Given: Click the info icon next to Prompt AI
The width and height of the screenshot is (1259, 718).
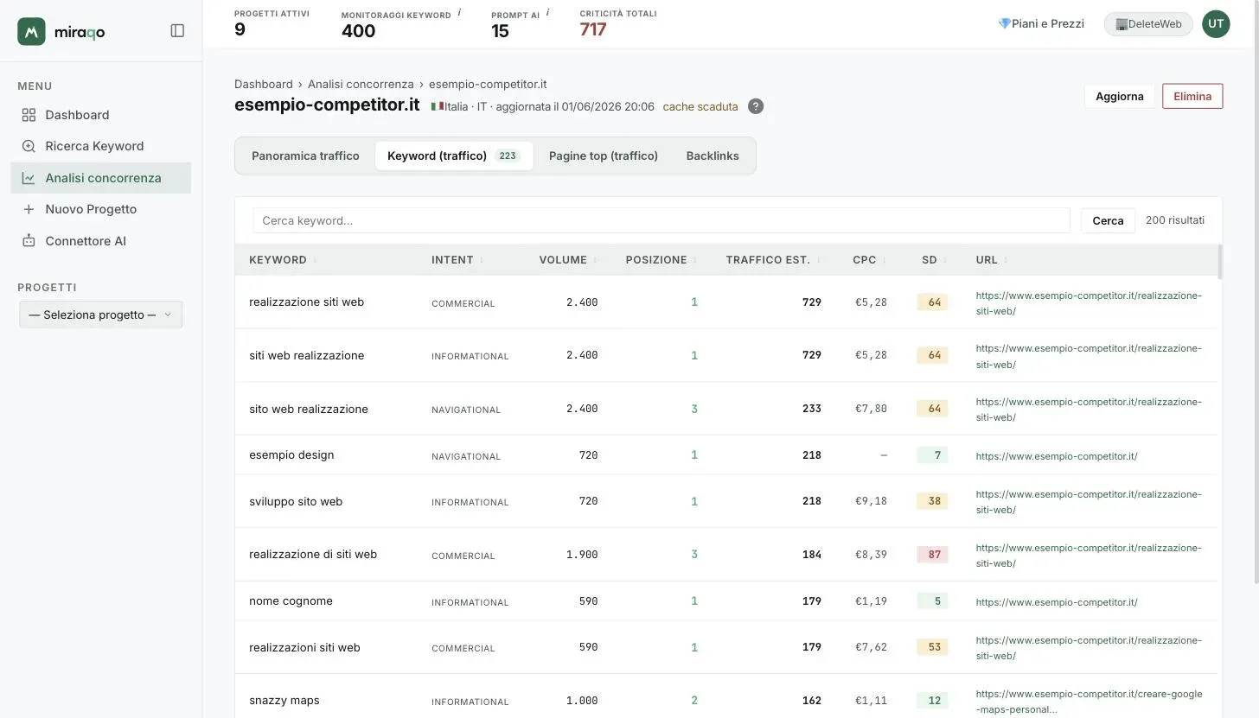Looking at the screenshot, I should point(547,13).
